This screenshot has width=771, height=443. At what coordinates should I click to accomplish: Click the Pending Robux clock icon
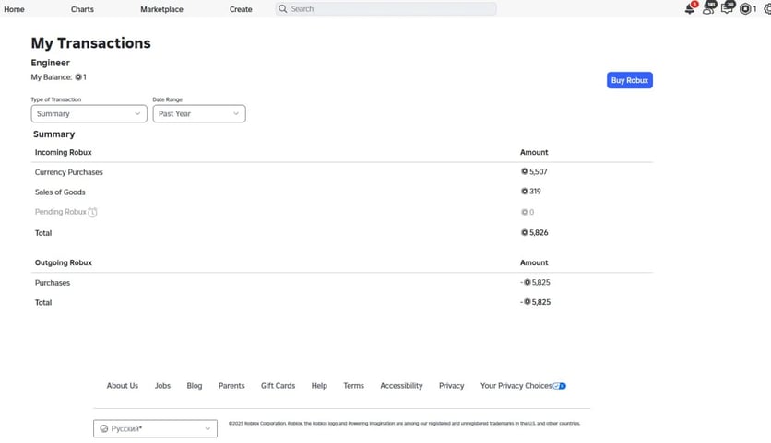(92, 212)
